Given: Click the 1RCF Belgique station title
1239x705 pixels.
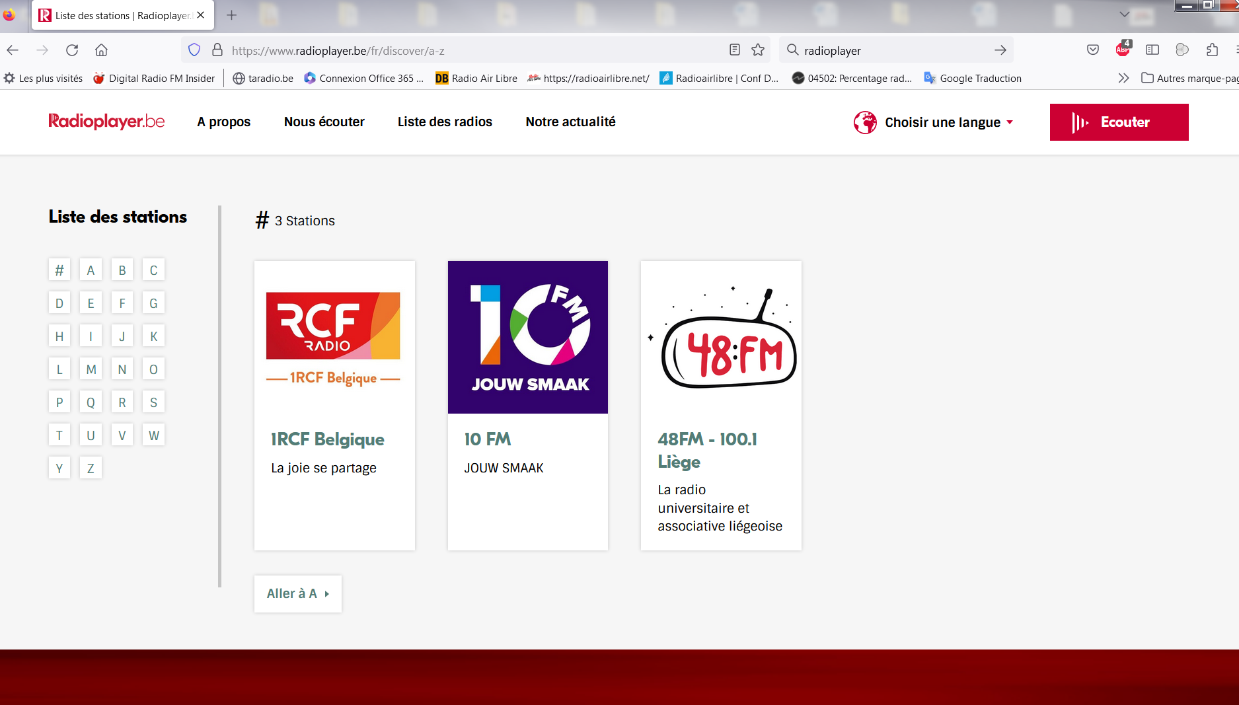Looking at the screenshot, I should 328,439.
